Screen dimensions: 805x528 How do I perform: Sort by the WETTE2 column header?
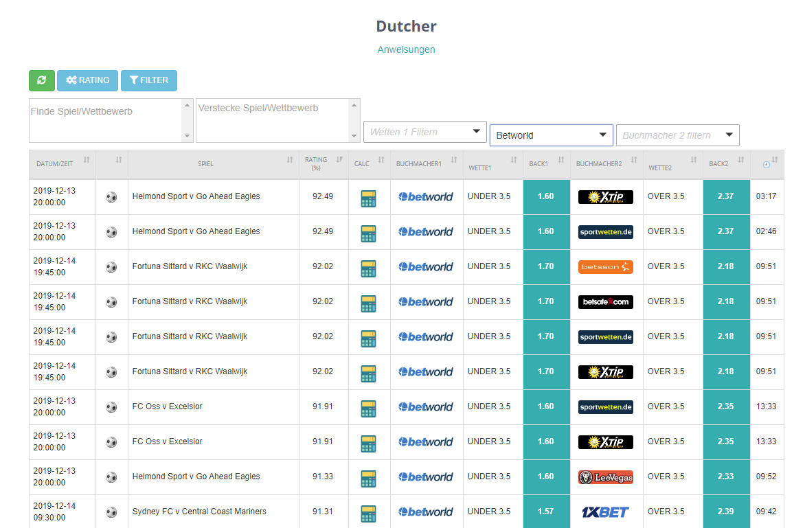pos(672,163)
